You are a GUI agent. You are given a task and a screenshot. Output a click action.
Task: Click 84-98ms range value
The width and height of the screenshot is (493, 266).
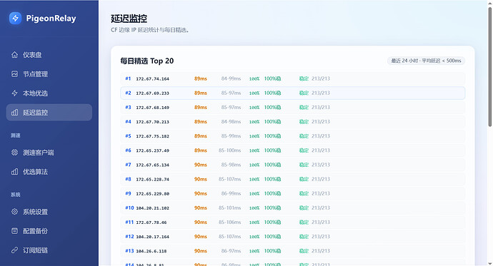point(231,122)
